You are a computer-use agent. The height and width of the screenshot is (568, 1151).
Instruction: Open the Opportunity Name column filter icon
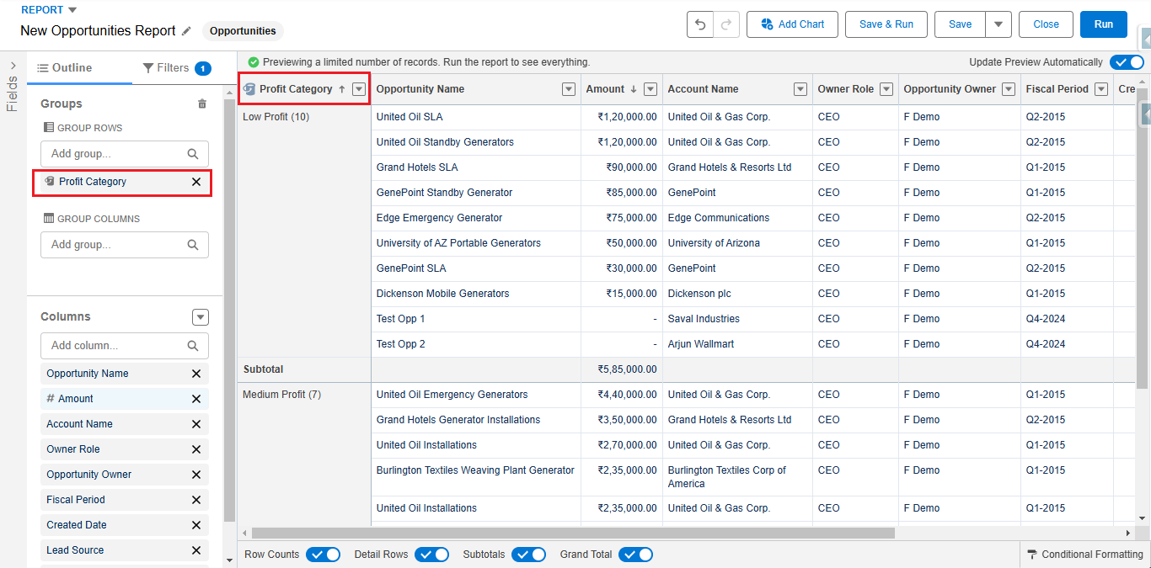567,88
